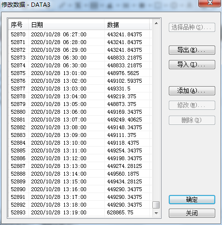This screenshot has width=222, height=225.
Task: Click the 关闭 close button
Action: pos(192,213)
